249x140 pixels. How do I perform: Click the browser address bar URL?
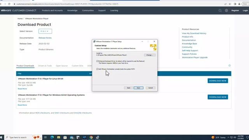[67, 4]
